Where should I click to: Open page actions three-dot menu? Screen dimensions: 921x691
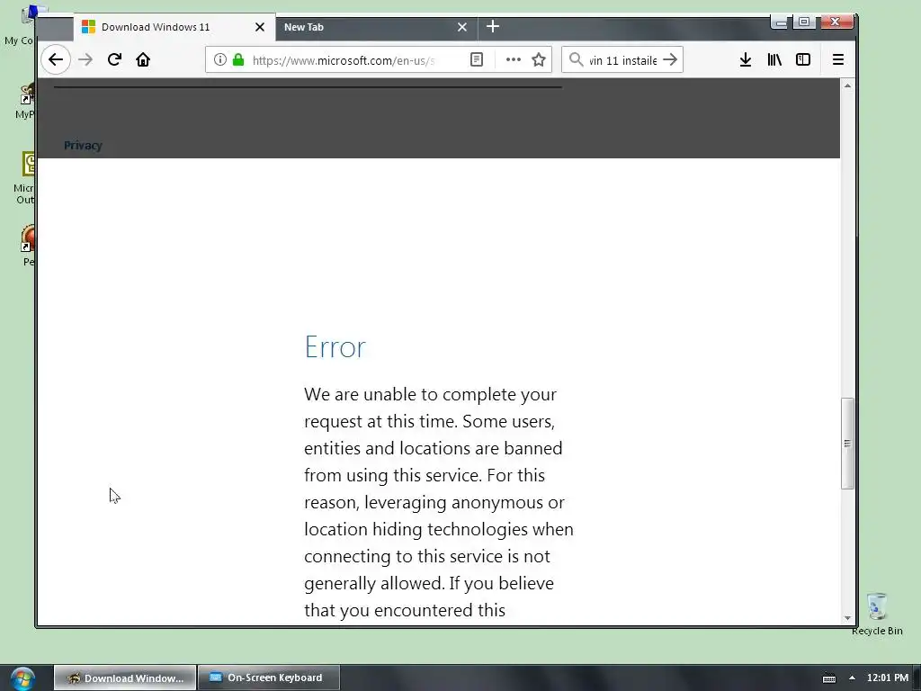(514, 59)
